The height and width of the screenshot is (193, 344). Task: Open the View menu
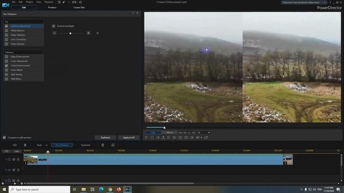point(39,2)
